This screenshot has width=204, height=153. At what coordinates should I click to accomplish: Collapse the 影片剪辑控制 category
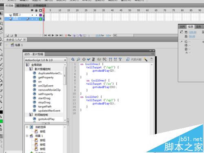(31, 69)
